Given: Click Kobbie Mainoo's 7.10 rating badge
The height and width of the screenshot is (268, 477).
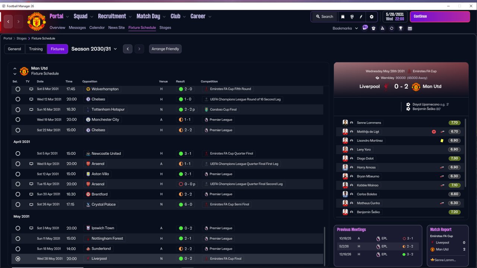Looking at the screenshot, I should click(x=454, y=185).
